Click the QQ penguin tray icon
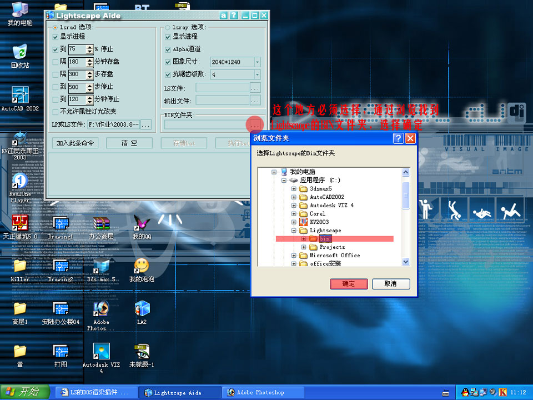This screenshot has width=533, height=400. coord(465,393)
